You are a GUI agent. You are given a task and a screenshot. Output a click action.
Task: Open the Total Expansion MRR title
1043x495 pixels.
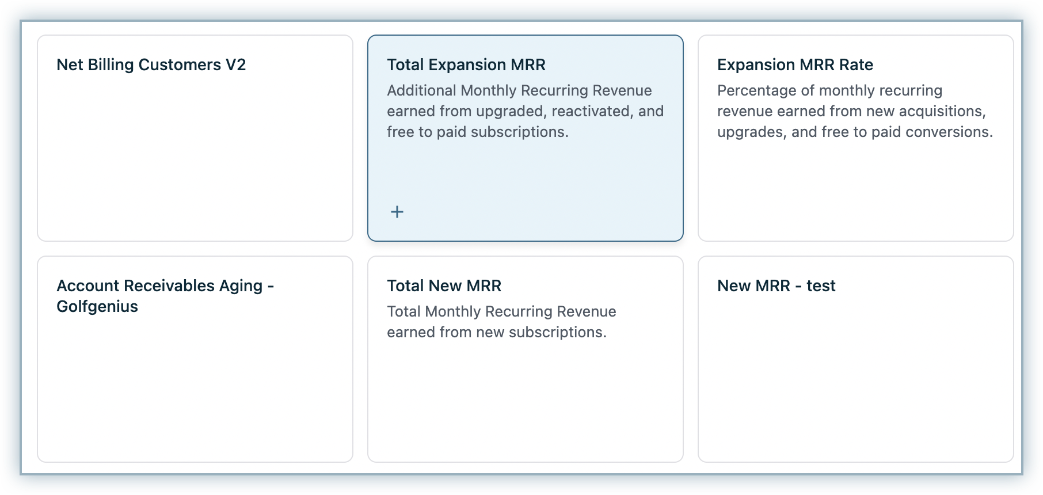[466, 64]
